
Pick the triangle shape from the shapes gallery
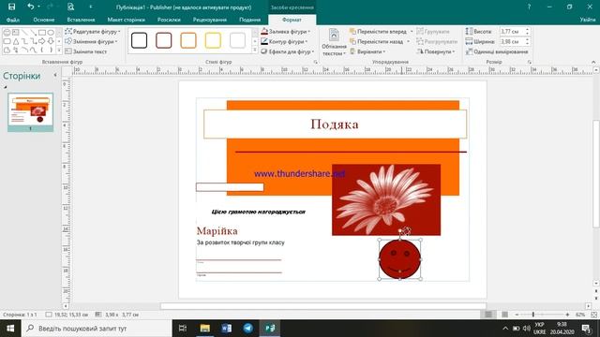point(15,41)
